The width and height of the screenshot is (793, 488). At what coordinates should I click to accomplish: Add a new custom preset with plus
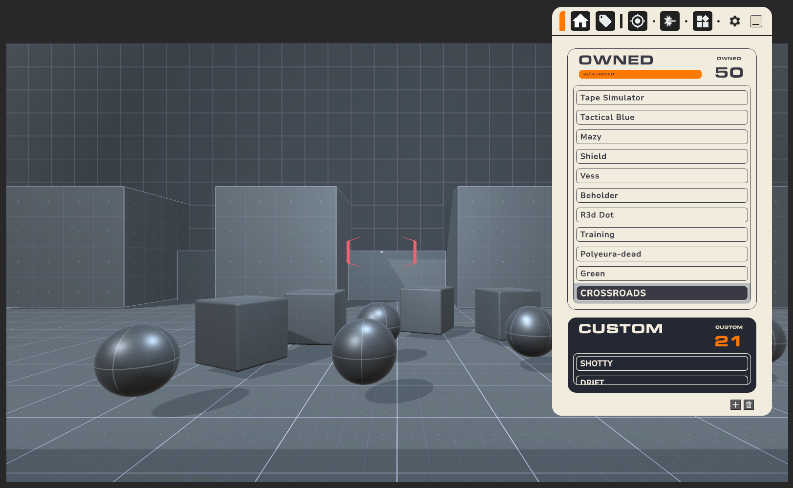point(735,404)
